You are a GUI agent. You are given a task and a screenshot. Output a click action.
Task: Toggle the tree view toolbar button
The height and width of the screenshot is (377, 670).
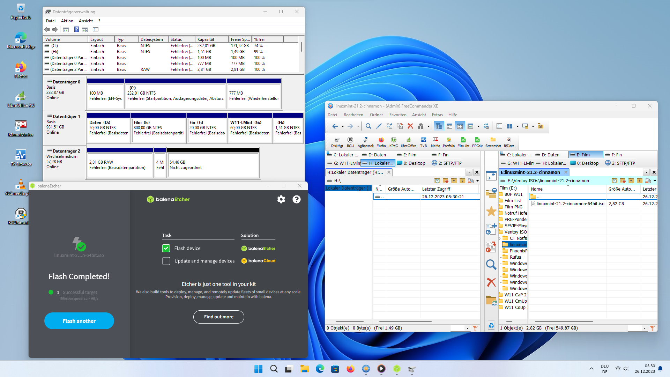(439, 126)
